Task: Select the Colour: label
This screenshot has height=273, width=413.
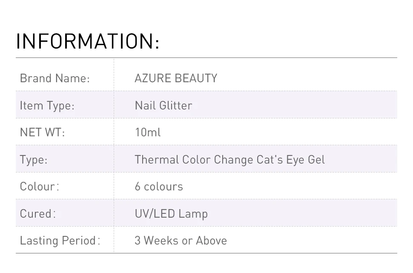Action: (40, 187)
